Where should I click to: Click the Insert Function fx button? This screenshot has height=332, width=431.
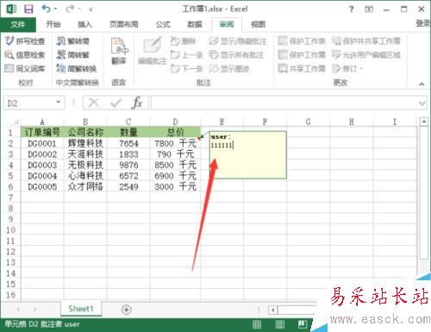[137, 103]
